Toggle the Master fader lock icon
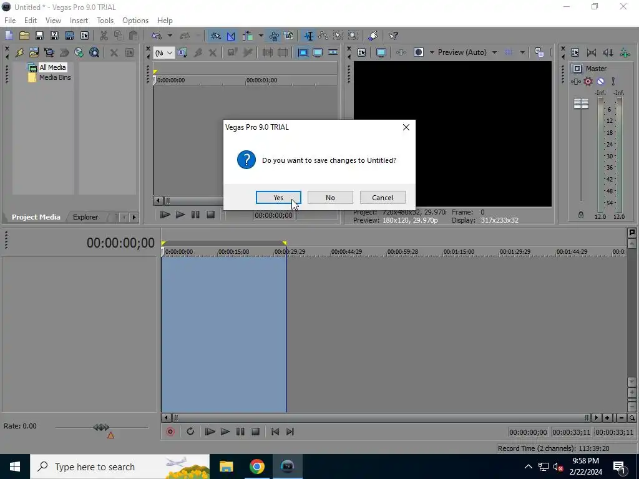The height and width of the screenshot is (479, 639). (581, 215)
